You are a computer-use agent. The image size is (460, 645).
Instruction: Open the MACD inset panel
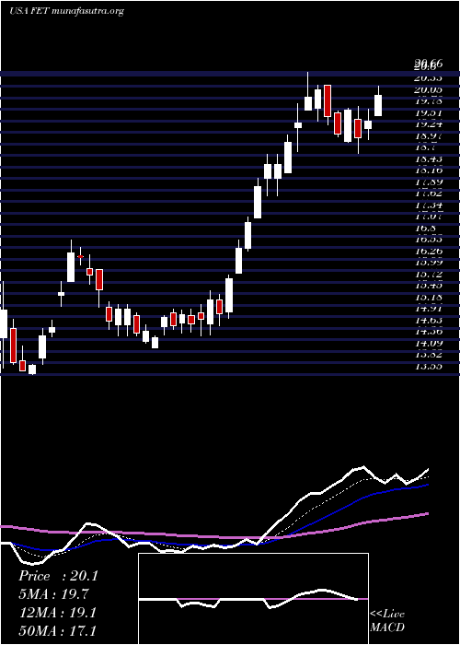click(x=253, y=599)
